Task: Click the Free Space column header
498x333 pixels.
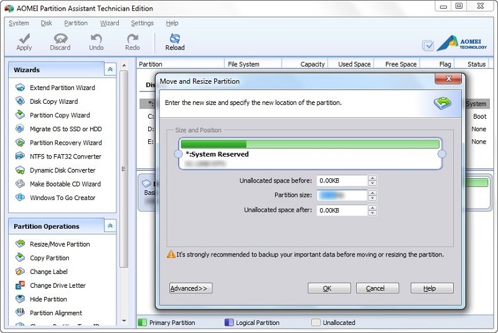Action: point(397,64)
